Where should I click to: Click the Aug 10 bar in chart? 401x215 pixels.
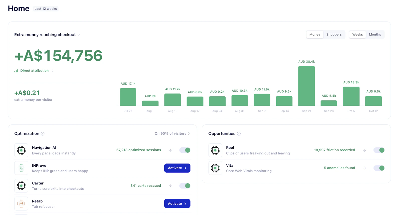[x=173, y=100]
